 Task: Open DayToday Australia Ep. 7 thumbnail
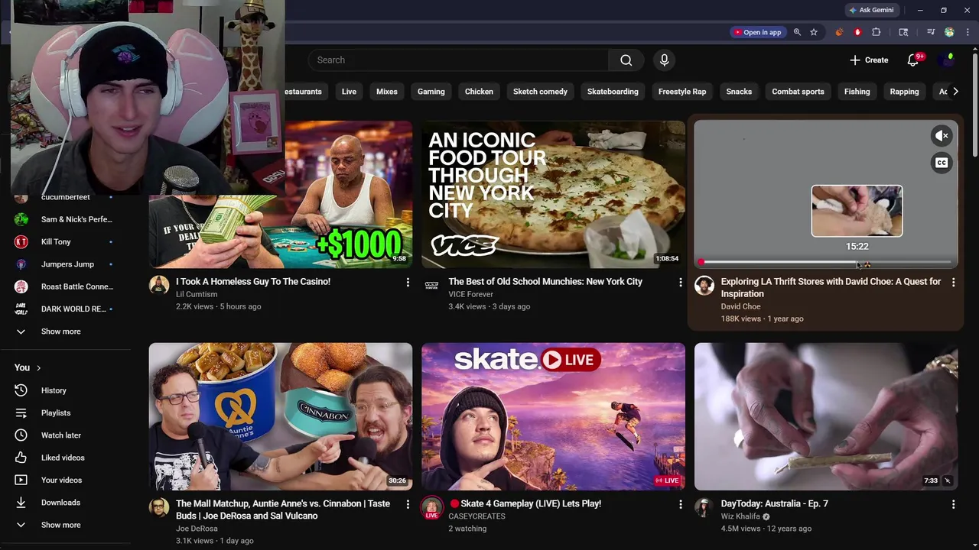[826, 416]
